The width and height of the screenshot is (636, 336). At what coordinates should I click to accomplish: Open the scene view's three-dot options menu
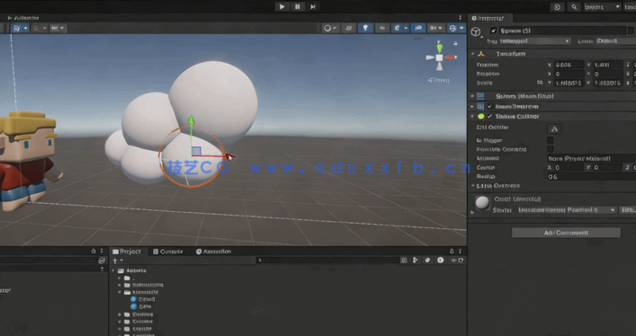(460, 18)
